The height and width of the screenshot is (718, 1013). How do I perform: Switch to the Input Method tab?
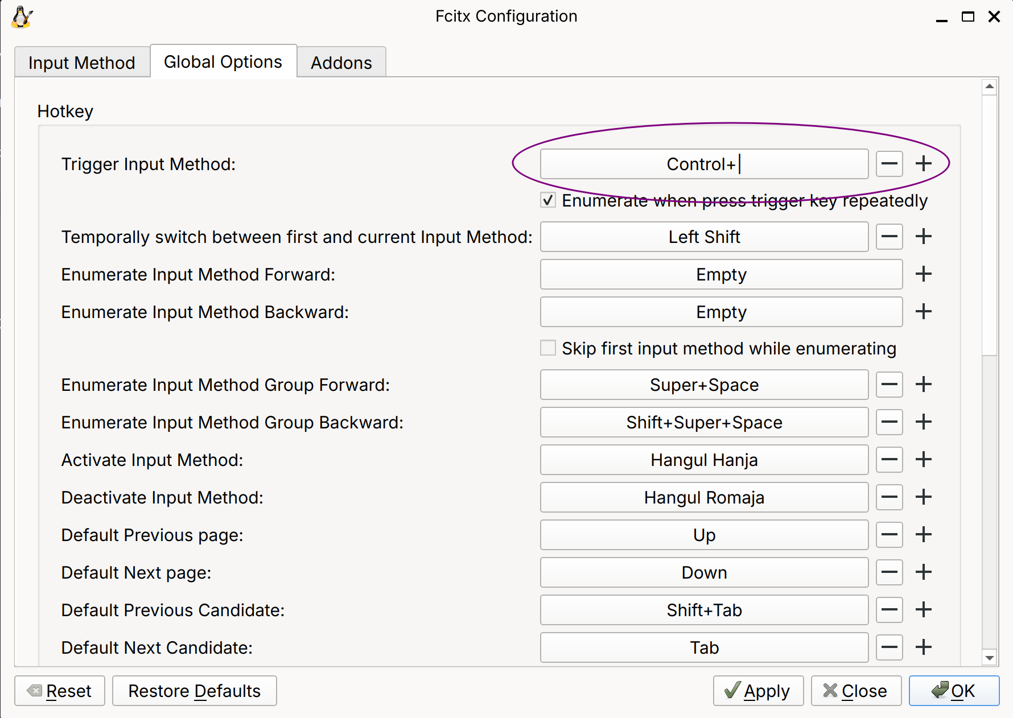point(82,62)
